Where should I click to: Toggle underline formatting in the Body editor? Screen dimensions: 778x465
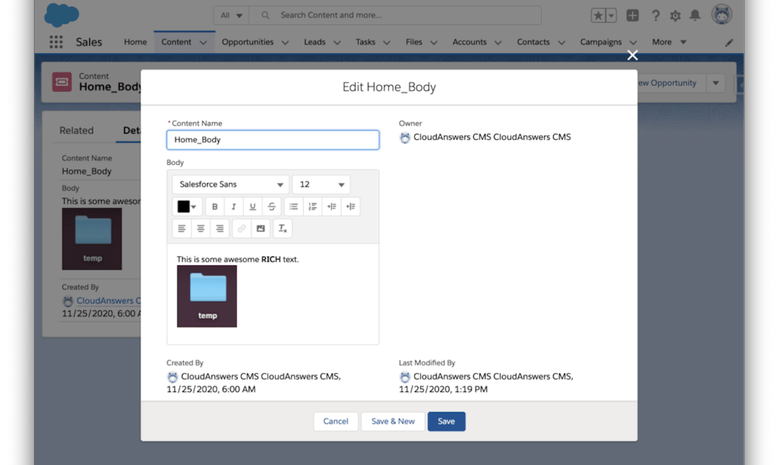[x=253, y=207]
